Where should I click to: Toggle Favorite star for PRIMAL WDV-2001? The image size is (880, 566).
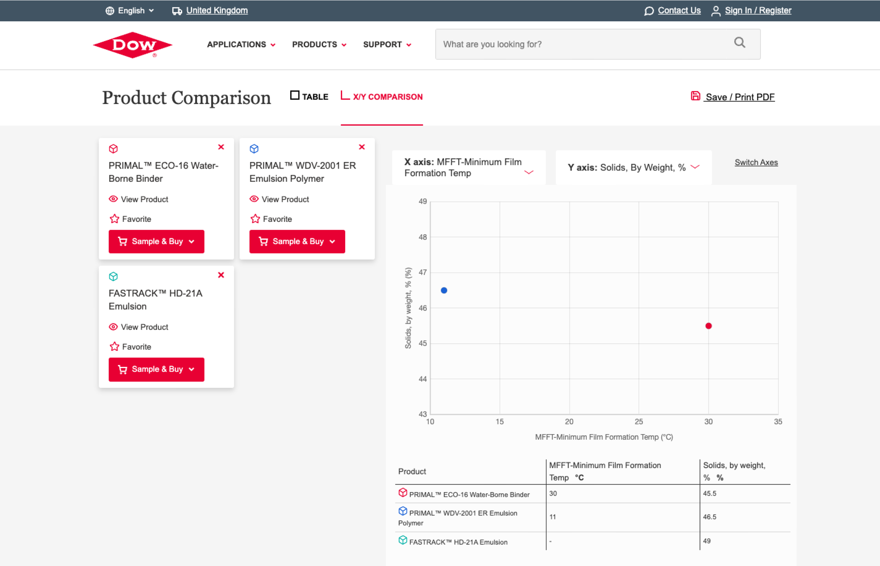(255, 219)
